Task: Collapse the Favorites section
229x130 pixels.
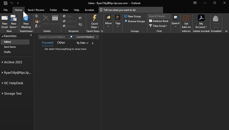Action: (2, 36)
